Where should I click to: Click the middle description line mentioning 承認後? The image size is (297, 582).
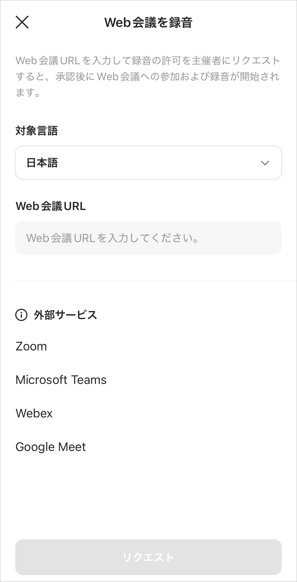[x=148, y=76]
